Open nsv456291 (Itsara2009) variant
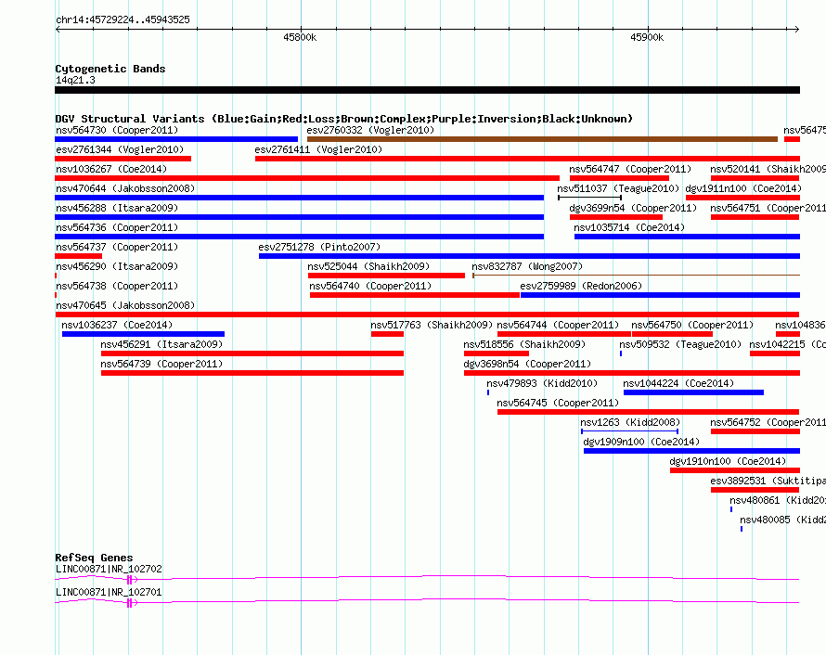Viewport: 826px width, 655px height. [161, 344]
